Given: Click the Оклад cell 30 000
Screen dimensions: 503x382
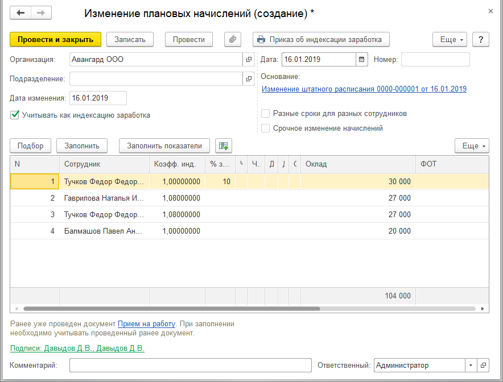Looking at the screenshot, I should (358, 181).
